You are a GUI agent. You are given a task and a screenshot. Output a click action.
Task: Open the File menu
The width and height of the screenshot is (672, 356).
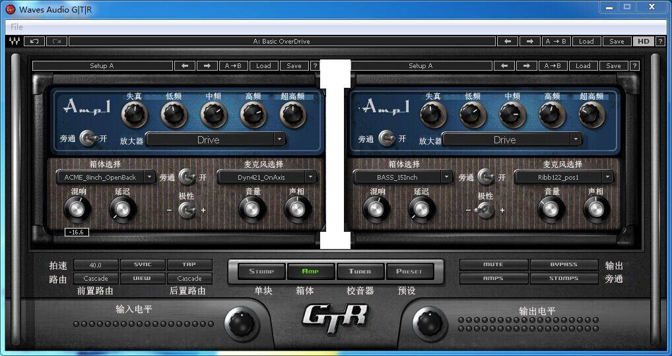coord(17,26)
